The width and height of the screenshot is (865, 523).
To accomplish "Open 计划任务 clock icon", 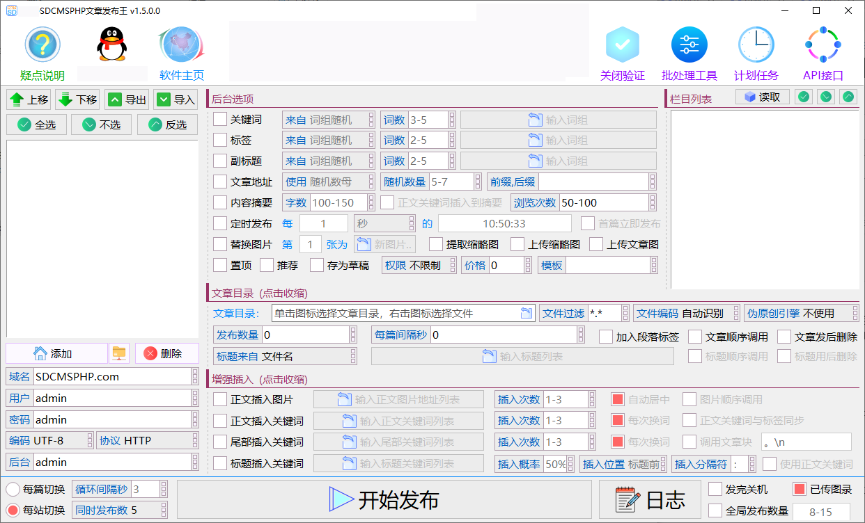I will click(756, 45).
